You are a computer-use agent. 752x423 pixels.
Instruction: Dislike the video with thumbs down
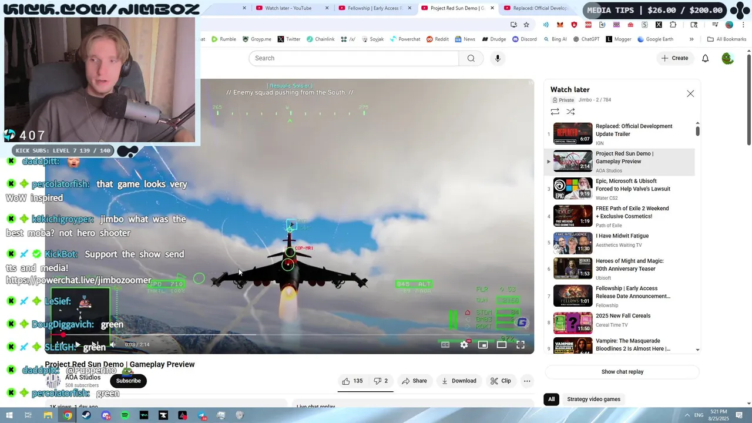click(x=381, y=381)
